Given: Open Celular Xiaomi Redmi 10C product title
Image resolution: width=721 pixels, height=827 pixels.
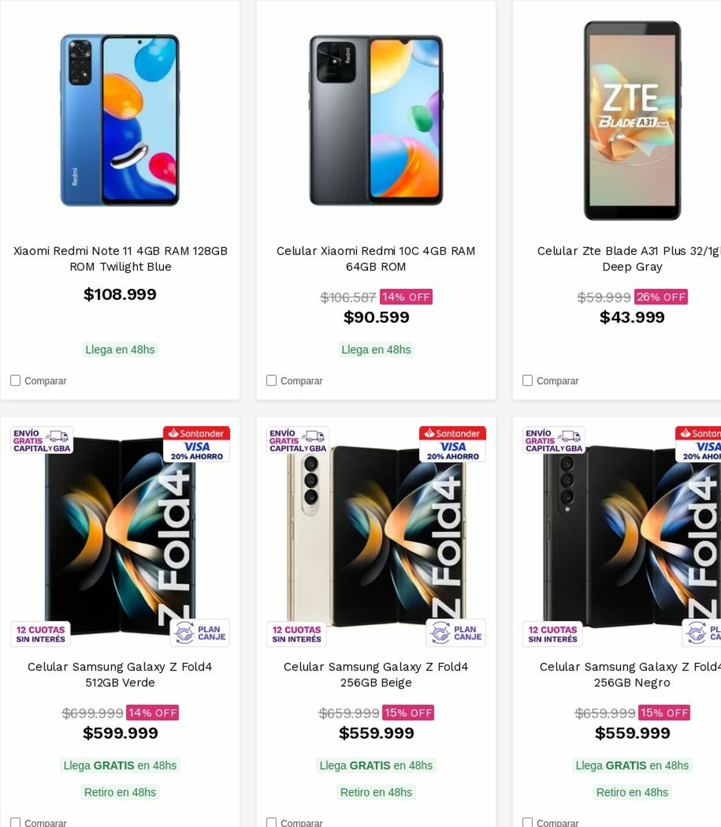Looking at the screenshot, I should tap(376, 259).
